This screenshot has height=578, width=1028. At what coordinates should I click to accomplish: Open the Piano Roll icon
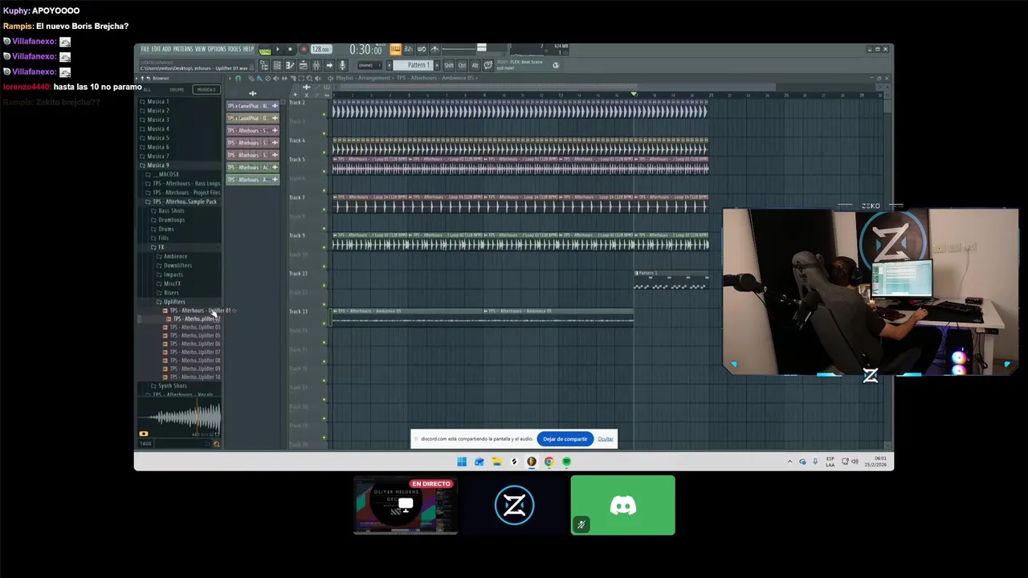(290, 65)
